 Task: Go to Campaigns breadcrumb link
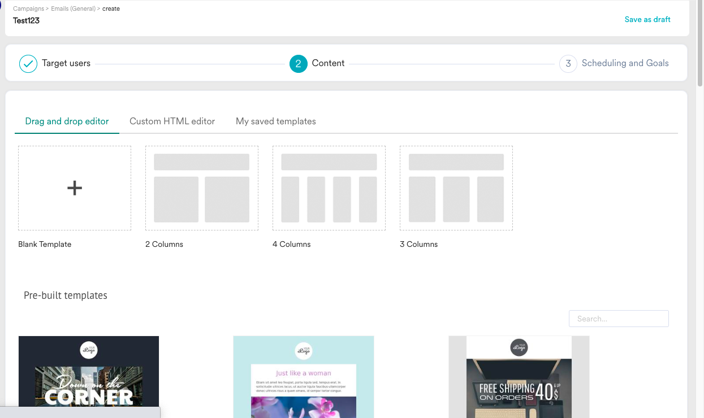pos(28,8)
